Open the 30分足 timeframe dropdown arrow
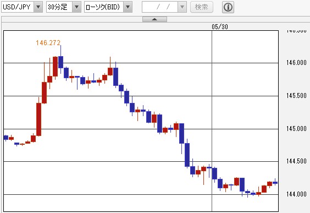The height and width of the screenshot is (213, 310). point(76,7)
